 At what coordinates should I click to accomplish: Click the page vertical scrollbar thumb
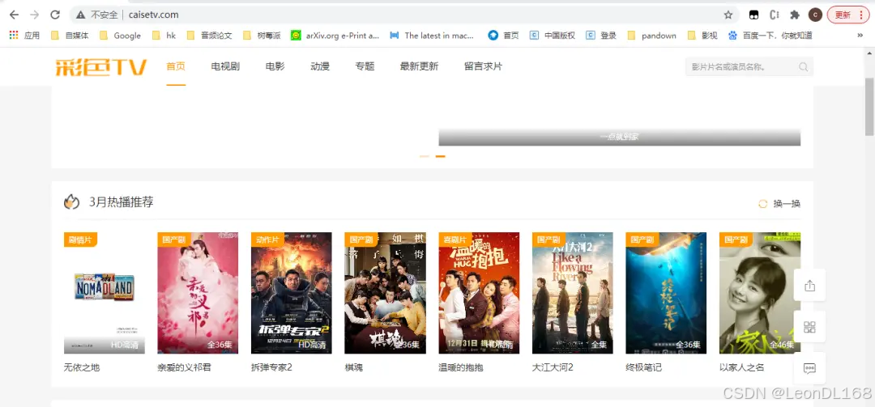[869, 107]
